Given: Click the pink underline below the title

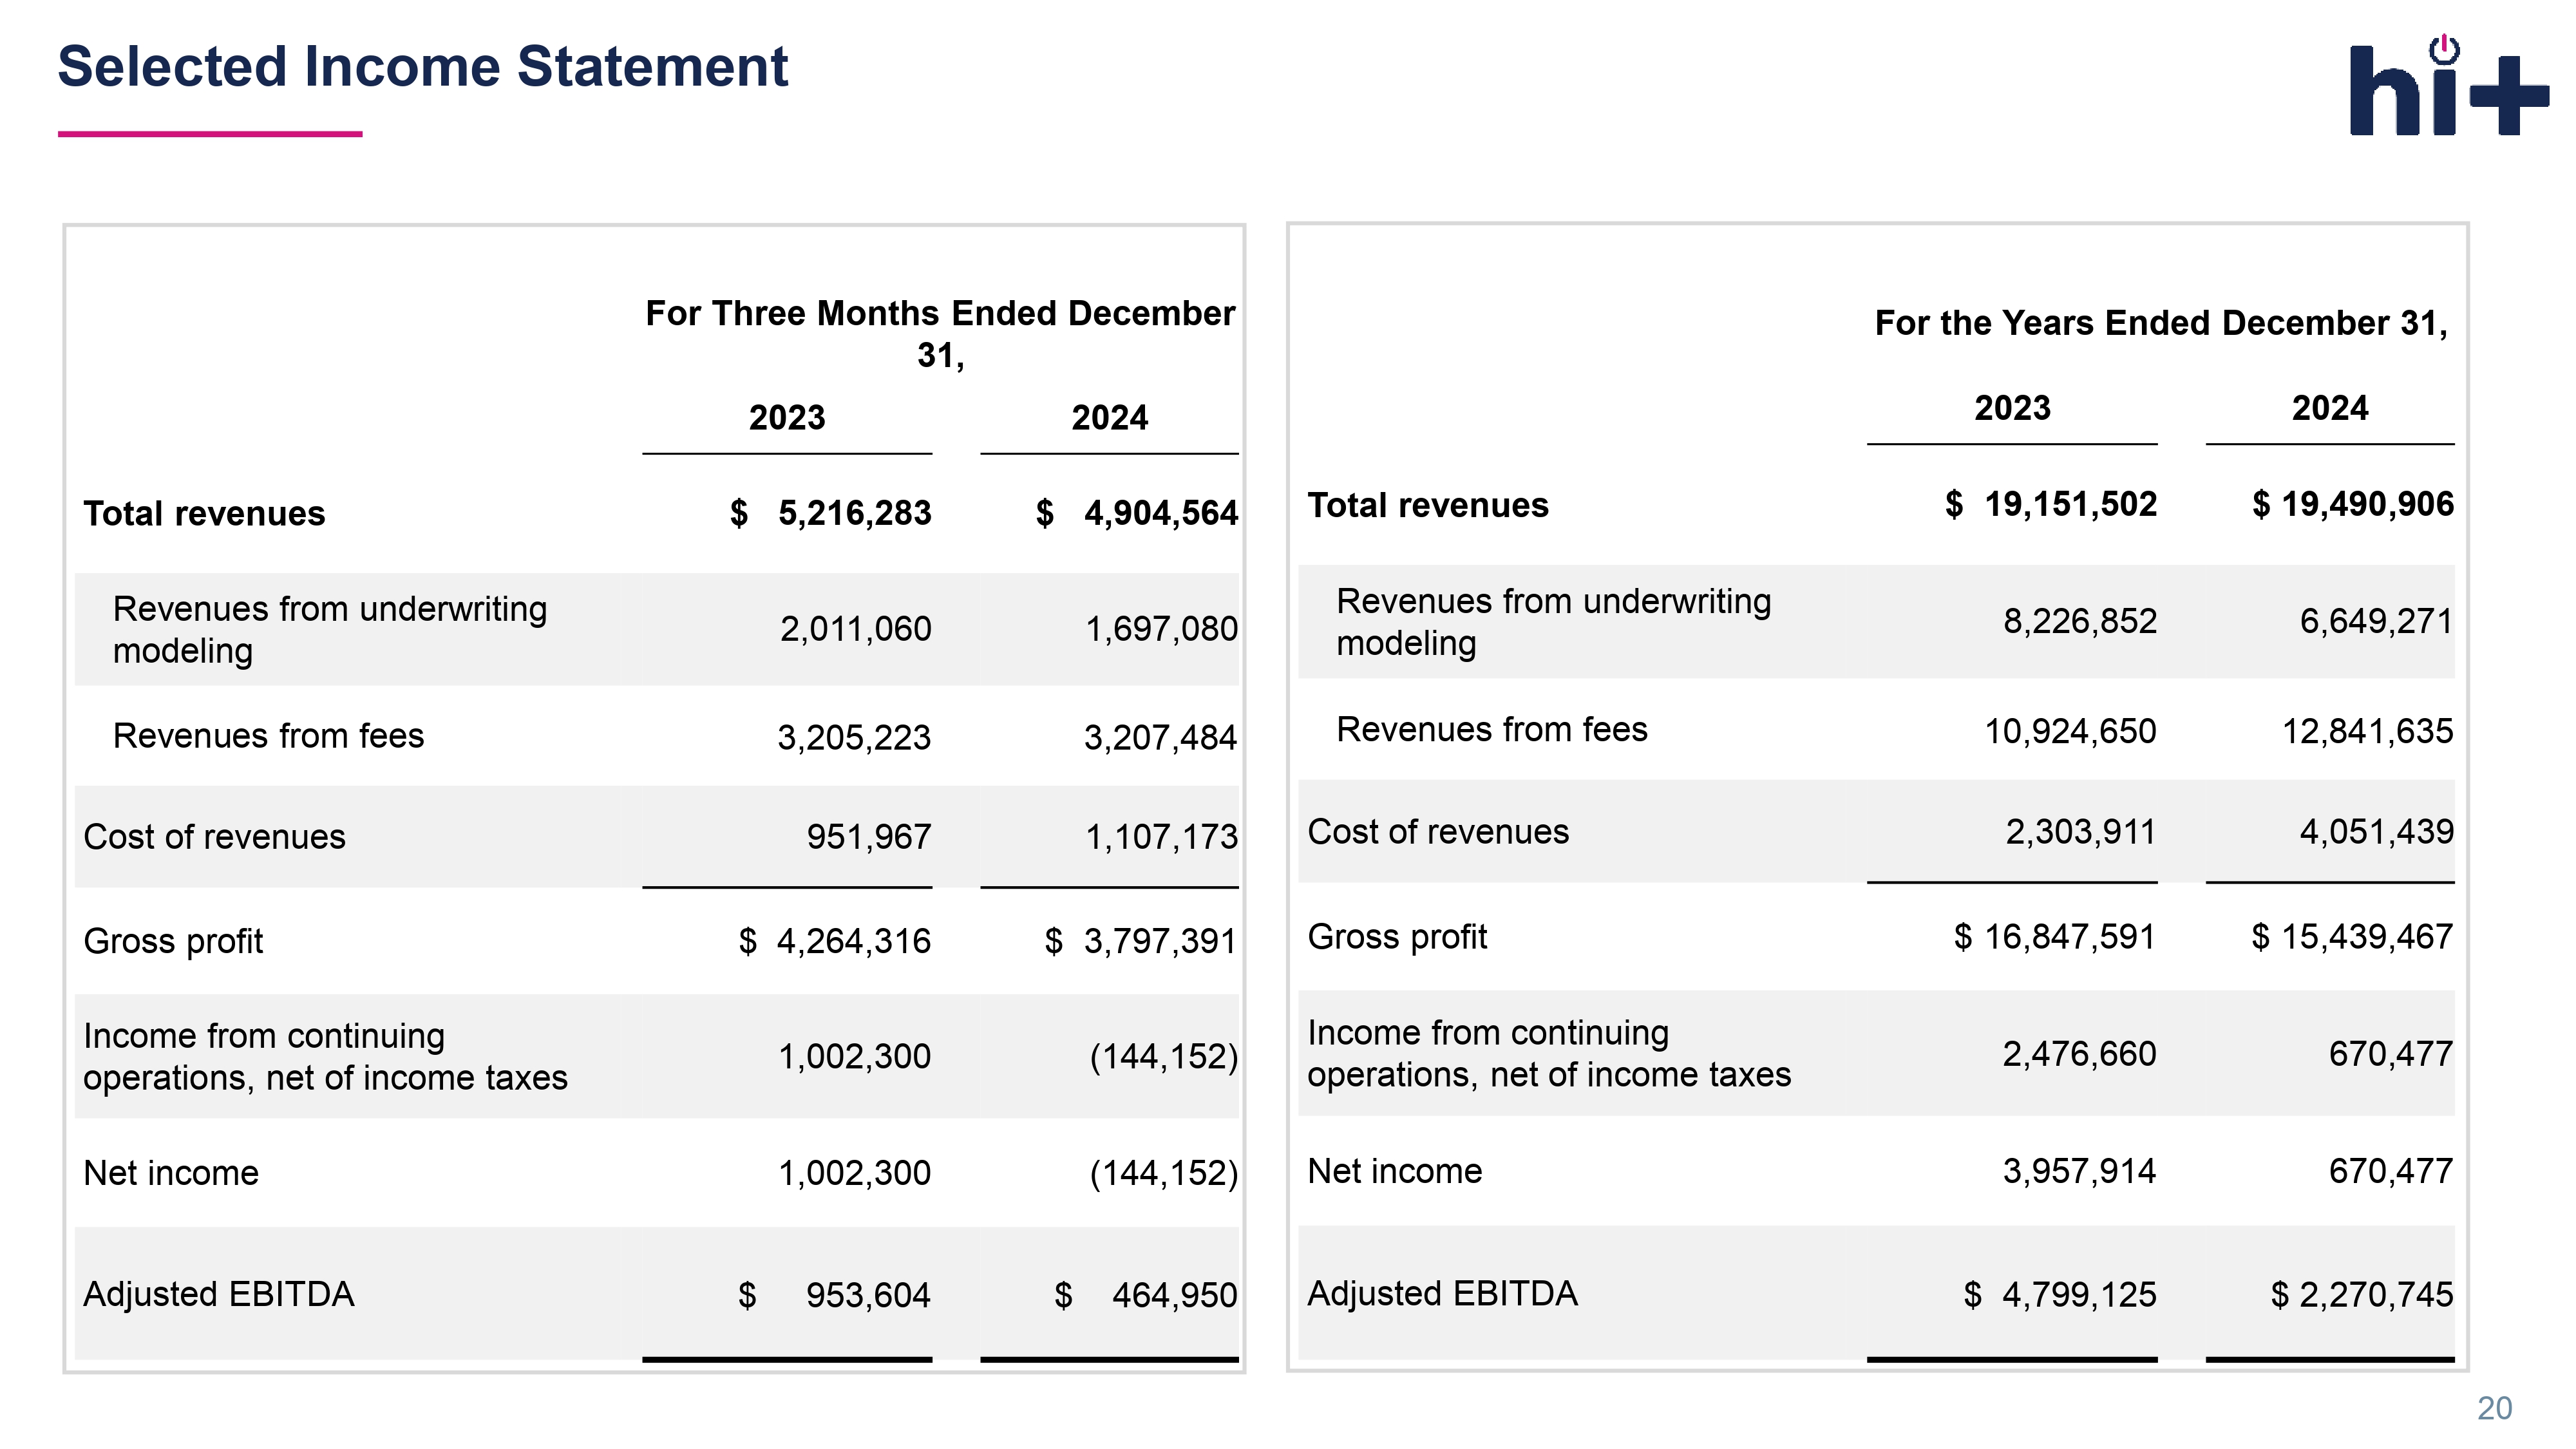Looking at the screenshot, I should click(x=210, y=134).
